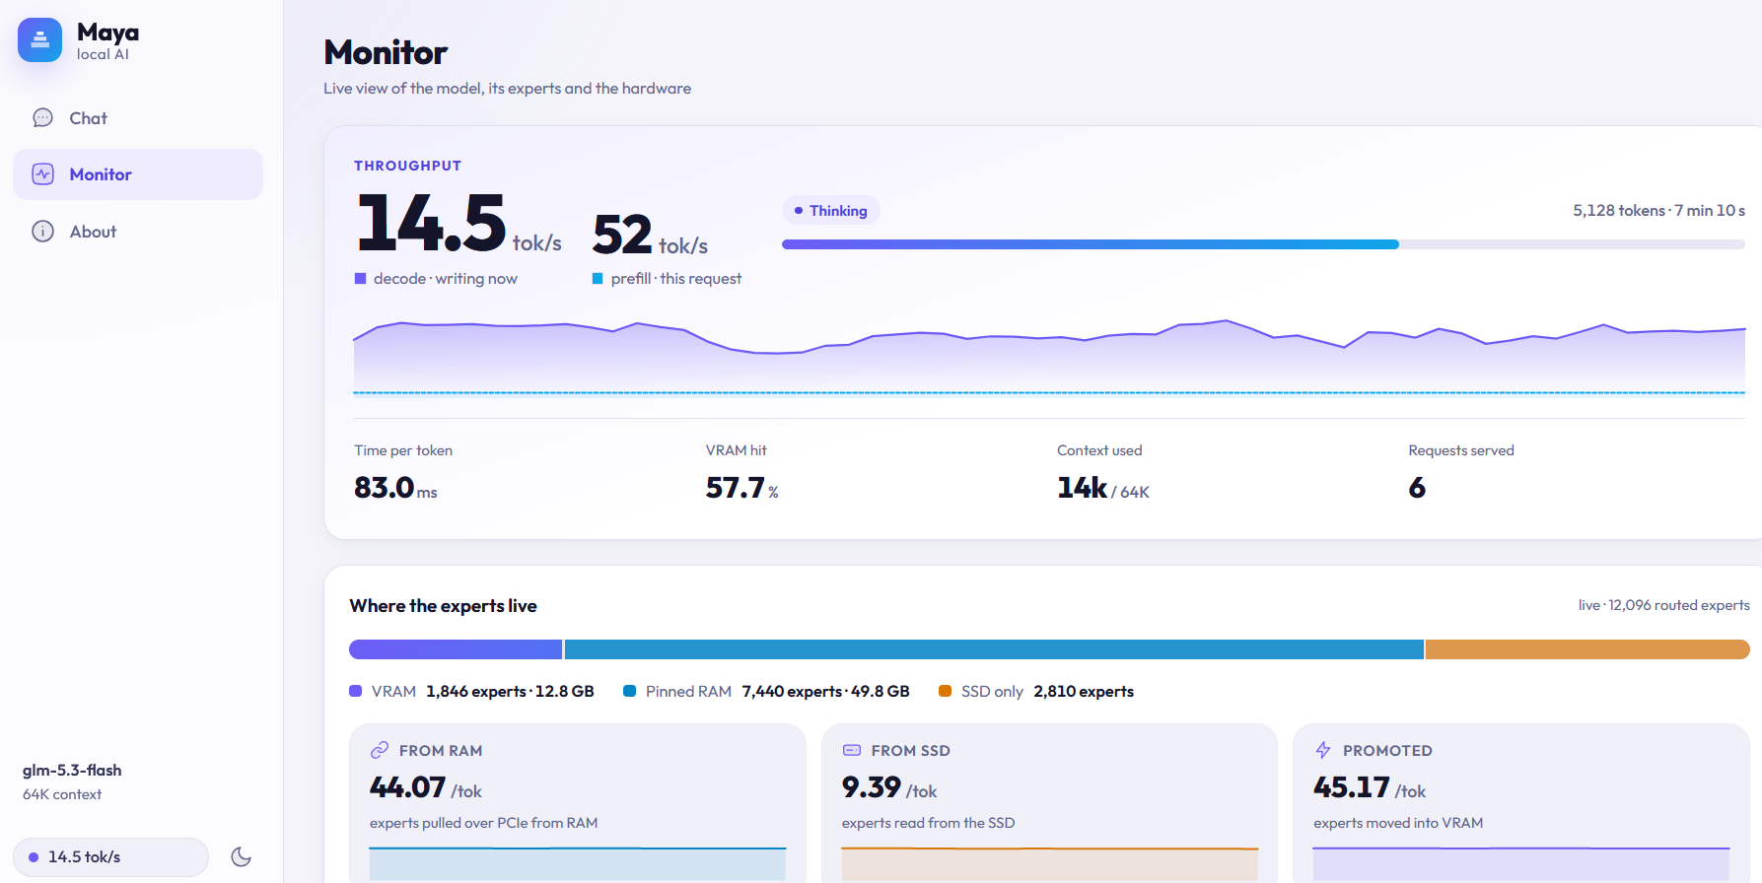The height and width of the screenshot is (883, 1762).
Task: Click '7,440 experts · 49.8 GB' text
Action: click(x=825, y=692)
